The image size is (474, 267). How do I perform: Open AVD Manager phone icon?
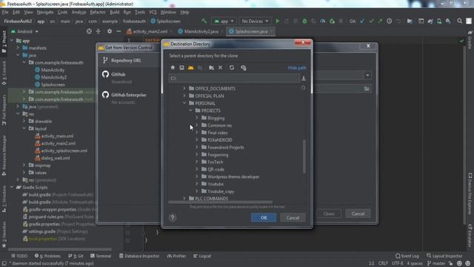click(439, 22)
